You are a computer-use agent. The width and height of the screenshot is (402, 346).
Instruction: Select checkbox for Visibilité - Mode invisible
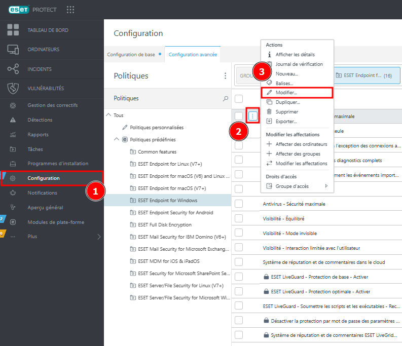(x=239, y=233)
